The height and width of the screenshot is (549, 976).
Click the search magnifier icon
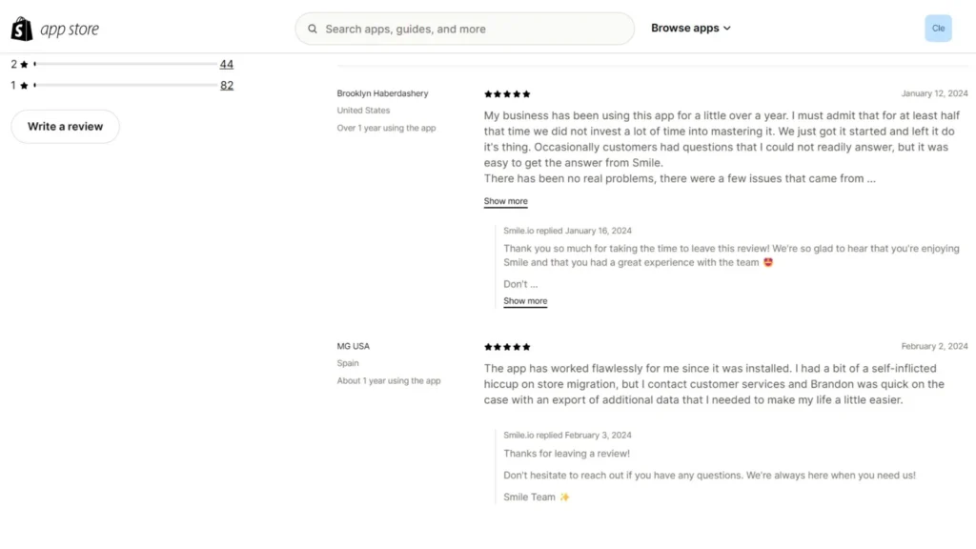point(313,29)
